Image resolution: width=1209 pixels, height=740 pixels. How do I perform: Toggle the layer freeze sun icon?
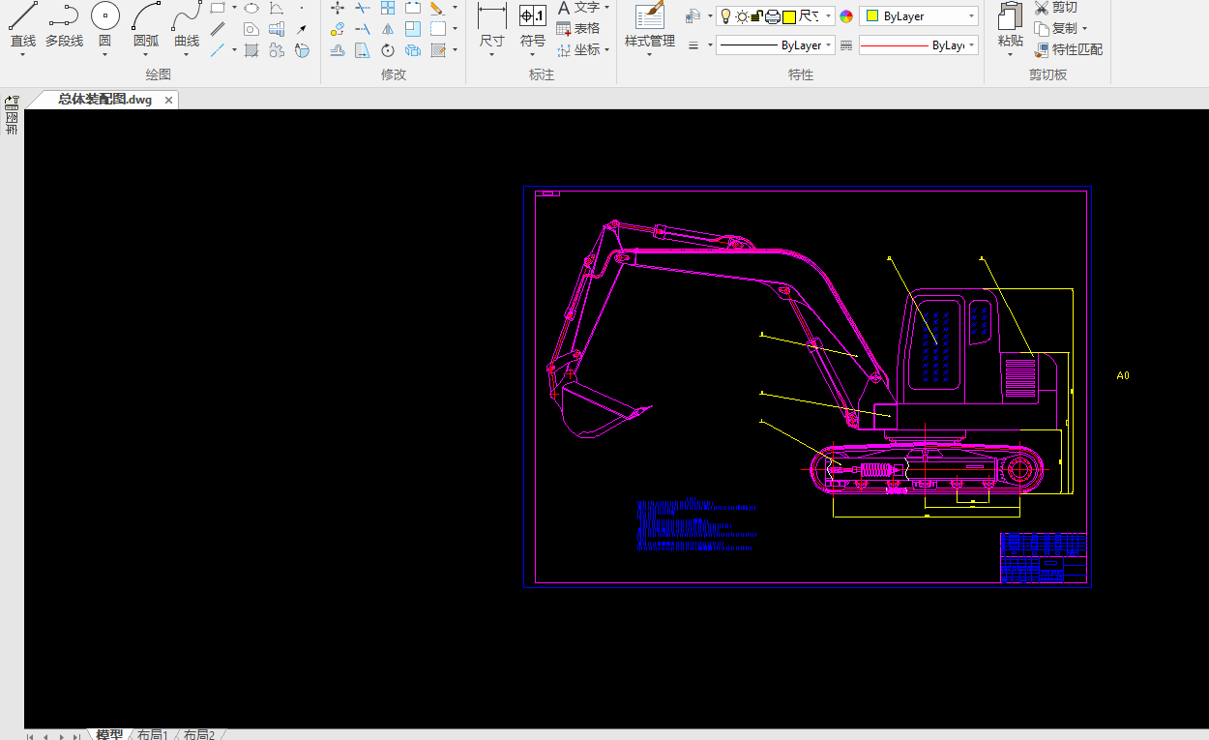coord(742,16)
